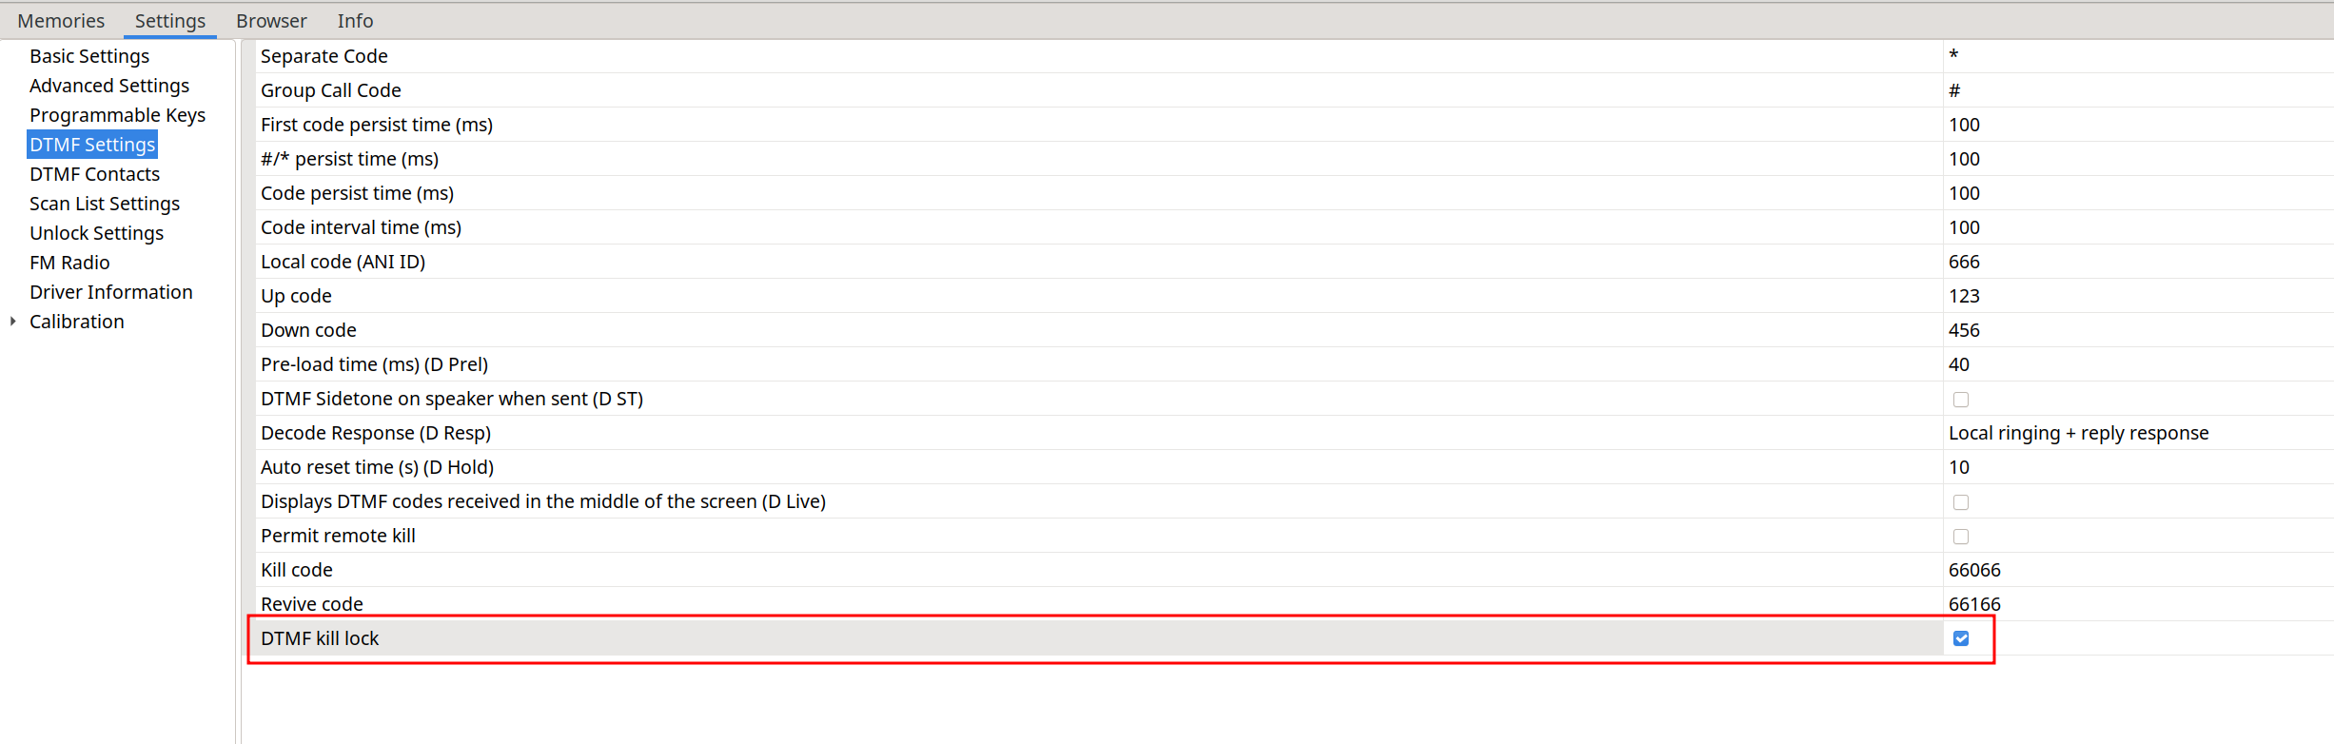Go to Programmable Keys settings
Viewport: 2334px width, 744px height.
[117, 115]
